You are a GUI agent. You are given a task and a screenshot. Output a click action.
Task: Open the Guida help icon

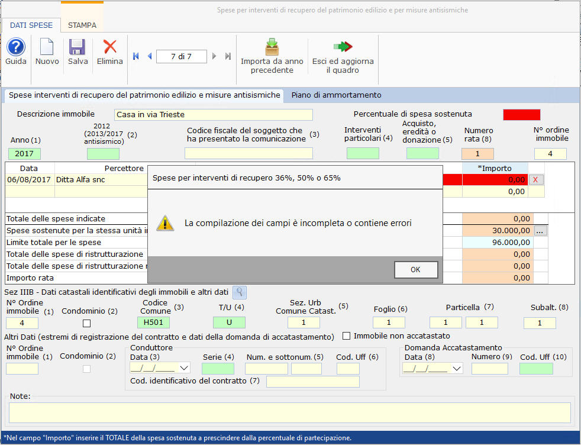15,52
